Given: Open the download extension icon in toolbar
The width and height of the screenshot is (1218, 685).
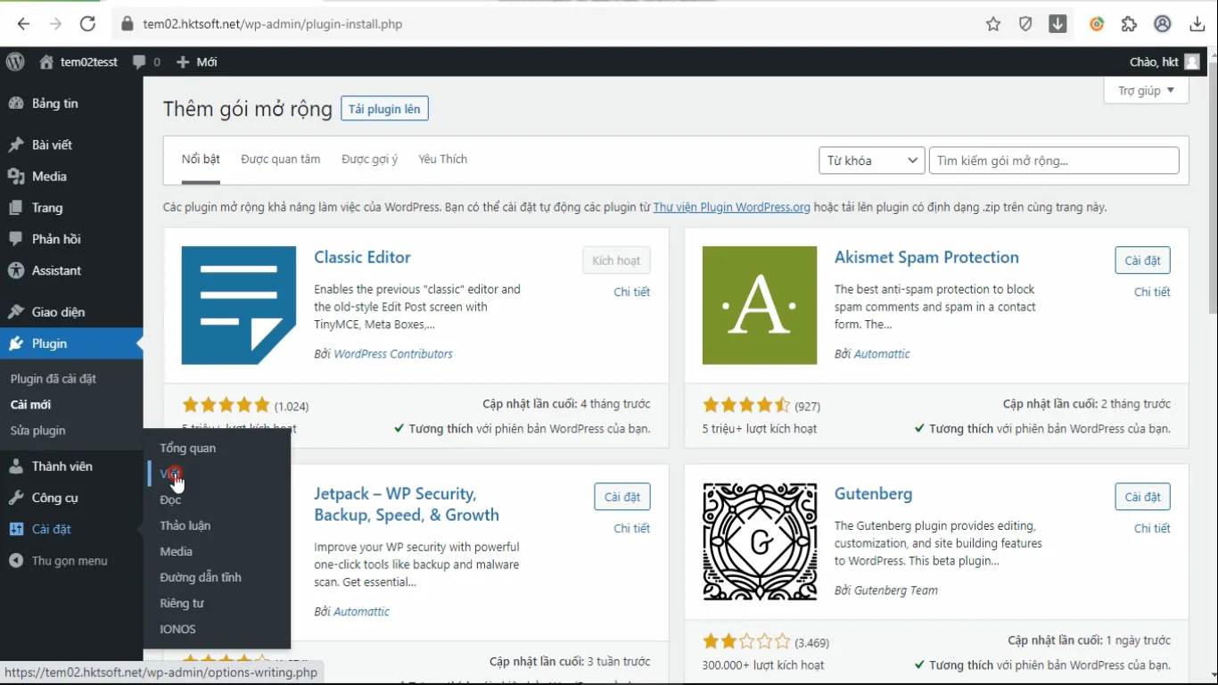Looking at the screenshot, I should pos(1058,24).
